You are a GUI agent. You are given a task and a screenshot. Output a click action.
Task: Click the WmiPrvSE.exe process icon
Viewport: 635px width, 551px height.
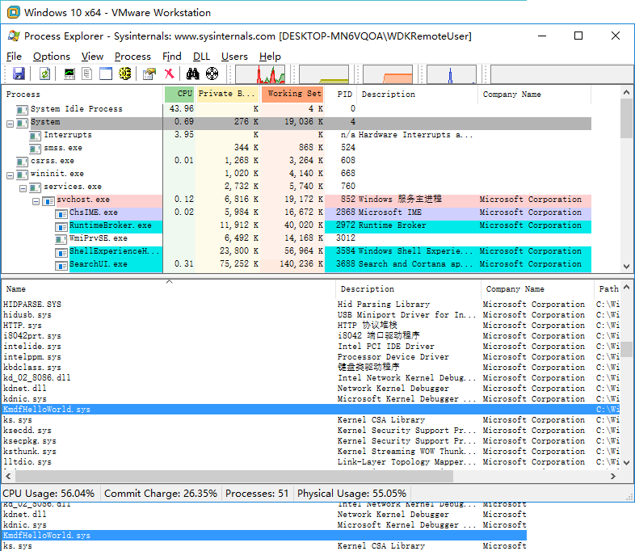tap(61, 240)
